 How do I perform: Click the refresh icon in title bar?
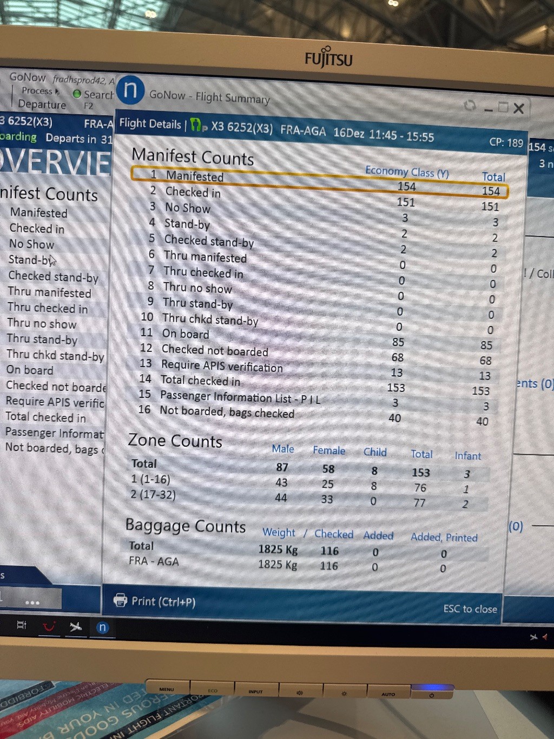470,106
